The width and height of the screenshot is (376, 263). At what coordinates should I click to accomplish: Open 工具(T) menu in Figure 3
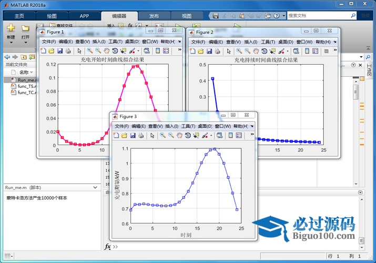pyautogui.click(x=188, y=126)
